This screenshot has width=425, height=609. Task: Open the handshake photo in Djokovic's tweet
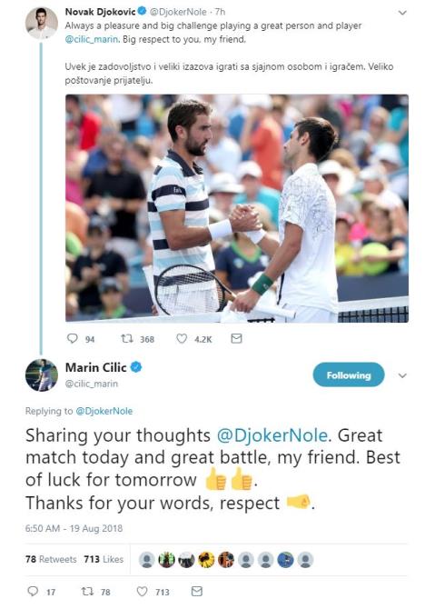(x=237, y=208)
